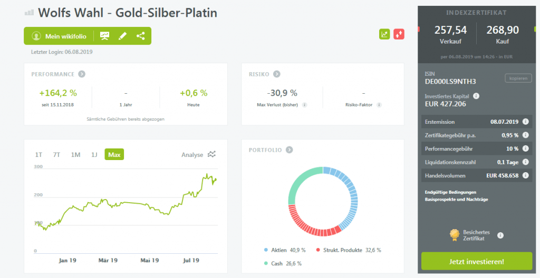The image size is (540, 278).
Task: Click the green chart badge icon
Action: [384, 34]
